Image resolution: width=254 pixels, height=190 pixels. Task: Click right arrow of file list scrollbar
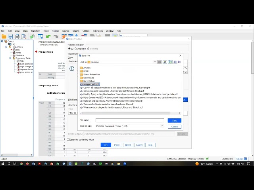point(180,113)
